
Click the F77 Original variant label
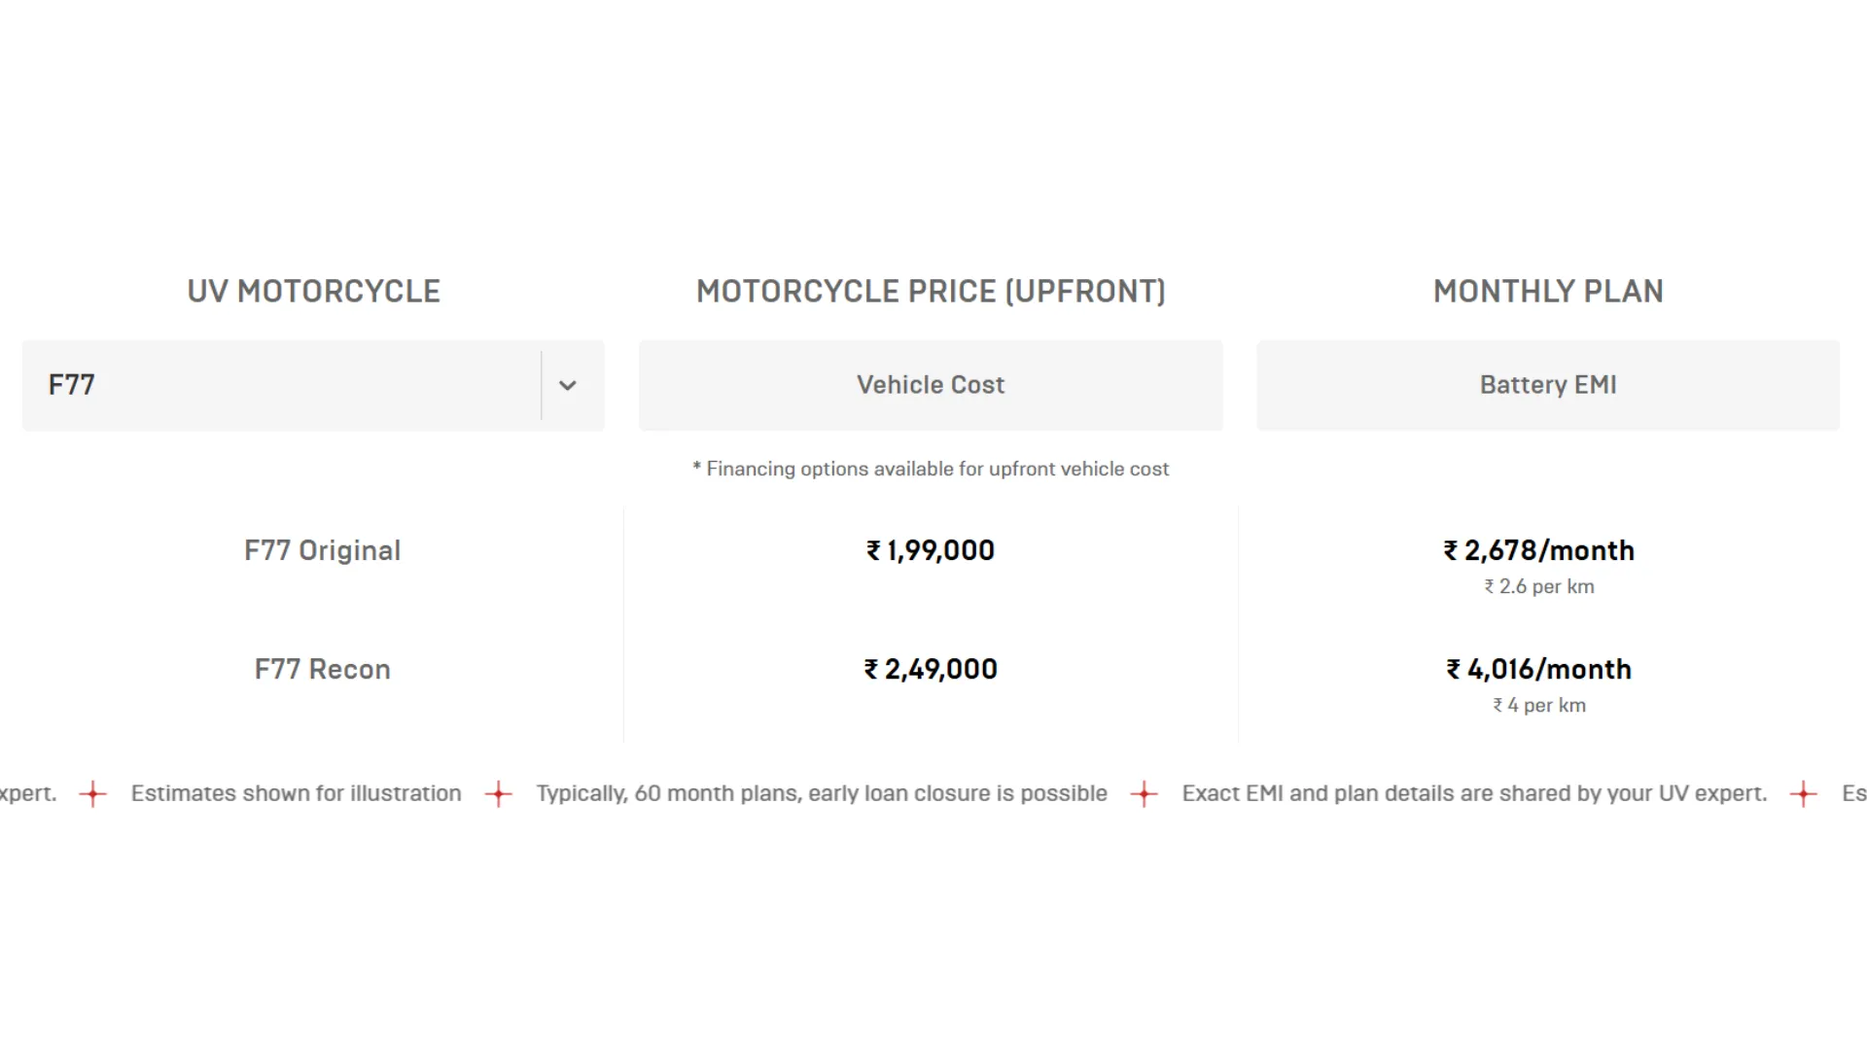(322, 551)
